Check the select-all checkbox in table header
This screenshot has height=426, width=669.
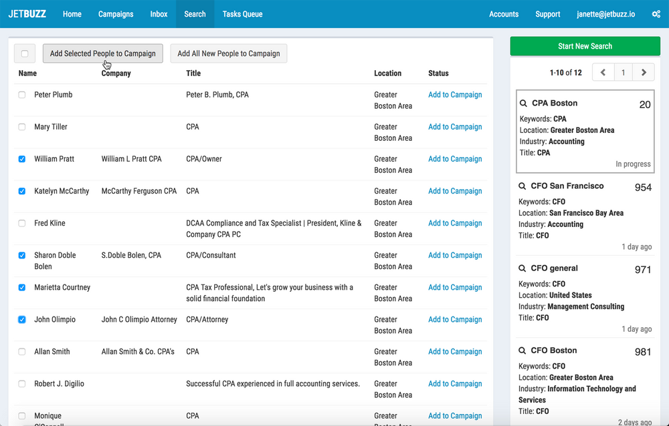pyautogui.click(x=24, y=53)
